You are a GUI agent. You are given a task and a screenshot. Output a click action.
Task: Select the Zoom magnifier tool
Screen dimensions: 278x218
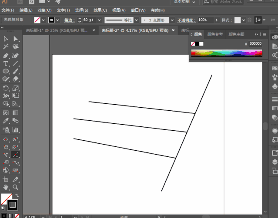[16, 187]
